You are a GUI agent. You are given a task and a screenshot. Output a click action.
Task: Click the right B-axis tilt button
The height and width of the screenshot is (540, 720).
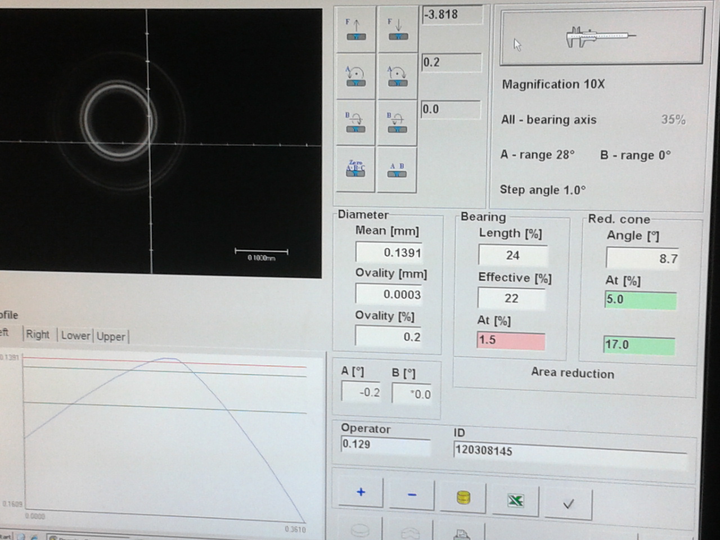point(397,123)
